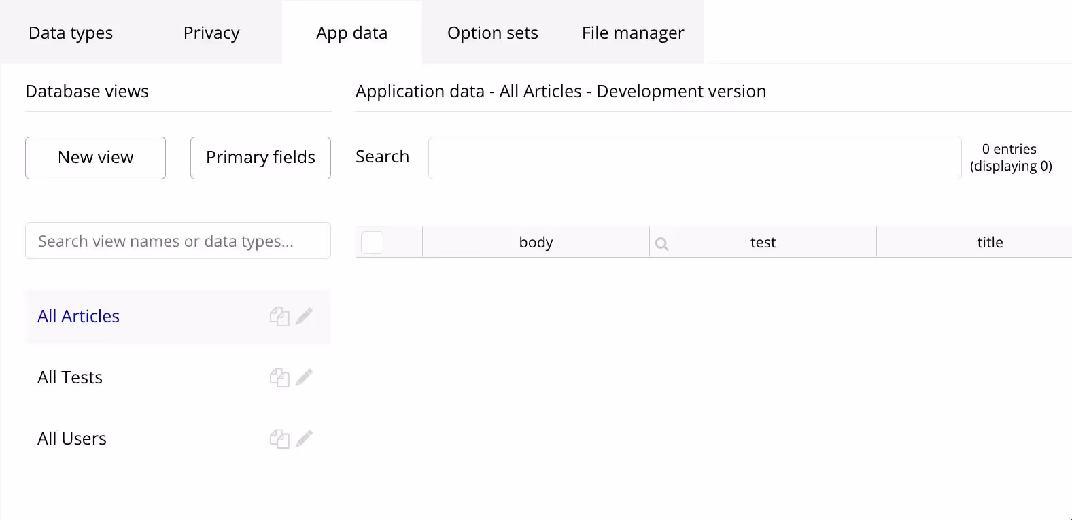1072x520 pixels.
Task: Select the All Articles database view
Action: (x=178, y=317)
